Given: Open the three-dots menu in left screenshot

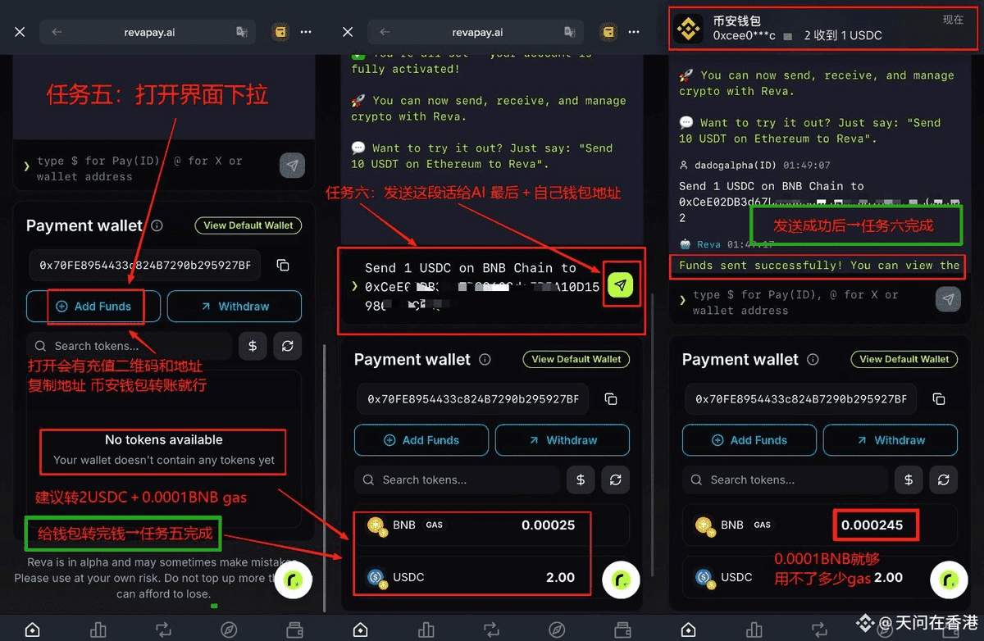Looking at the screenshot, I should click(x=306, y=32).
